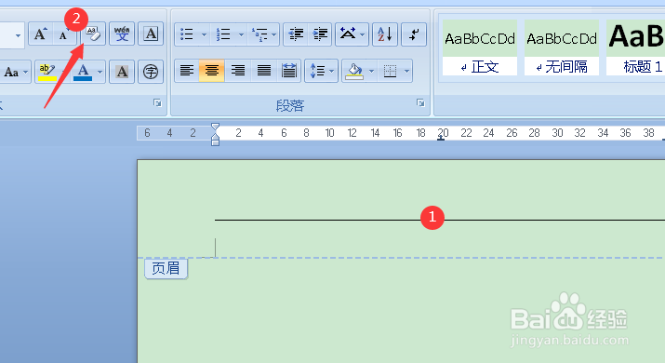Click the Character Border icon

151,34
